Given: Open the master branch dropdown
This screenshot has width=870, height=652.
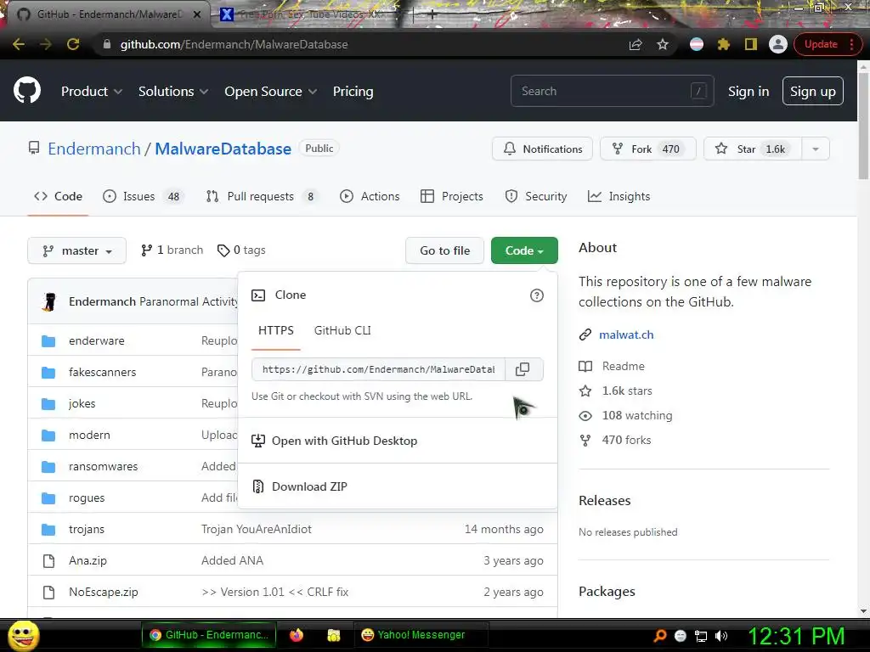Looking at the screenshot, I should (x=76, y=250).
